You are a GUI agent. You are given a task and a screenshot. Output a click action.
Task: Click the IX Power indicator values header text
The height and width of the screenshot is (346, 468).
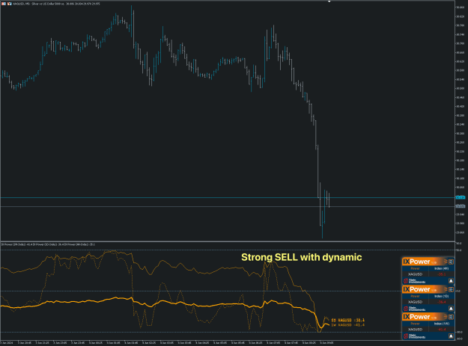pyautogui.click(x=48, y=244)
